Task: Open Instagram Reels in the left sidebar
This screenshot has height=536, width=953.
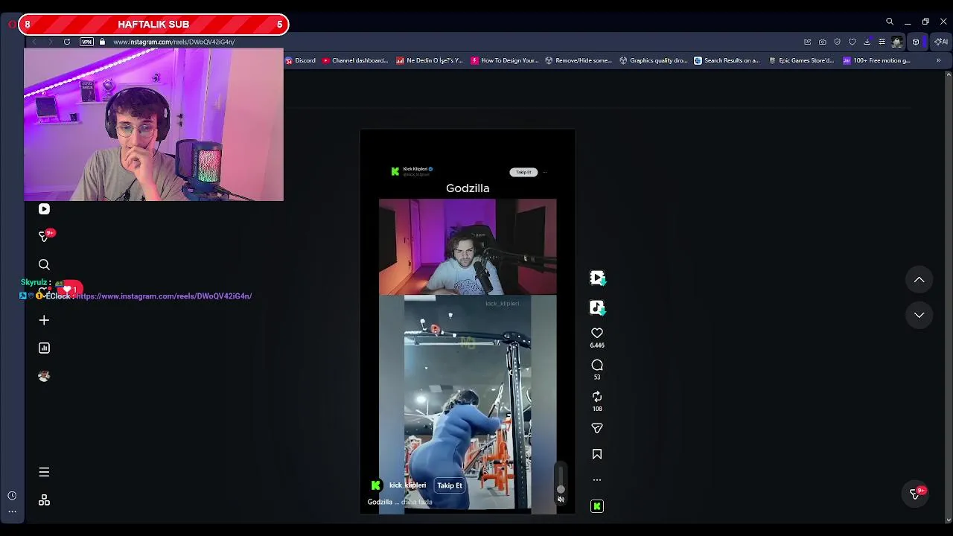Action: point(44,209)
